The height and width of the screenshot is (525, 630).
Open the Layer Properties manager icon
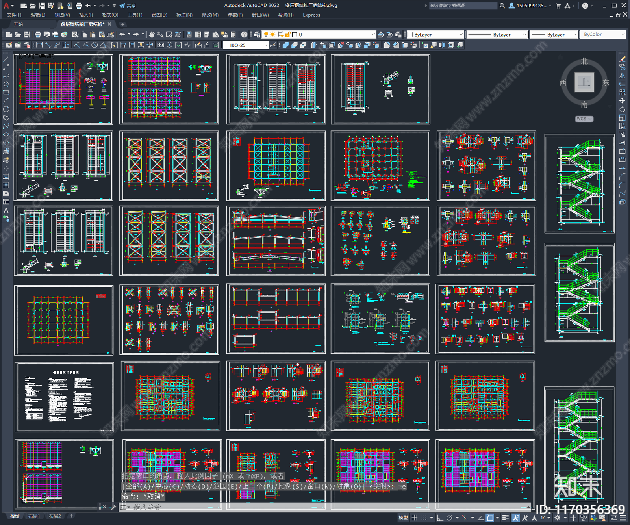tap(257, 35)
